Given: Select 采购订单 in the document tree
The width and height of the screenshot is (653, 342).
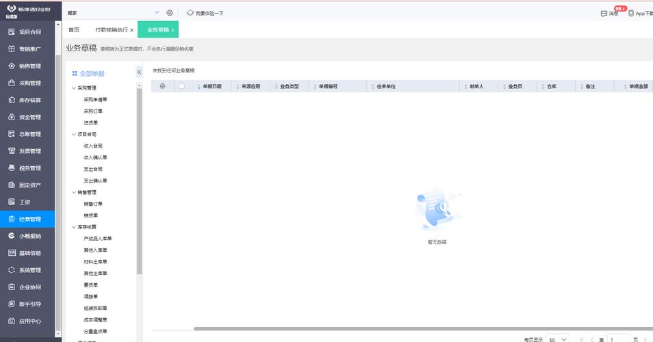Looking at the screenshot, I should click(x=93, y=111).
